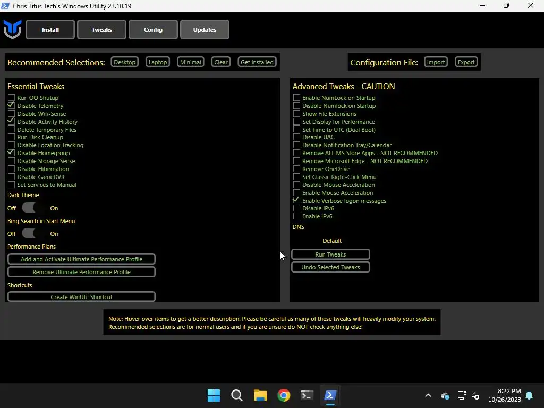
Task: Check Set Time to UTC (Dual Boot)
Action: 296,130
